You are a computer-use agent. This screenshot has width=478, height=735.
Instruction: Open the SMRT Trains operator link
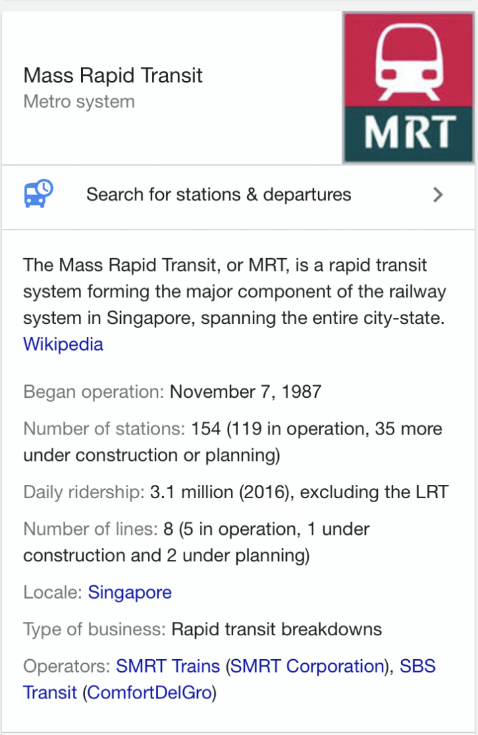(168, 666)
